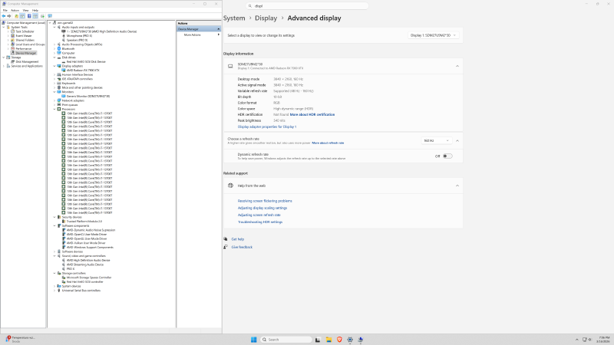Go to System breadcrumb in Settings

click(x=234, y=18)
